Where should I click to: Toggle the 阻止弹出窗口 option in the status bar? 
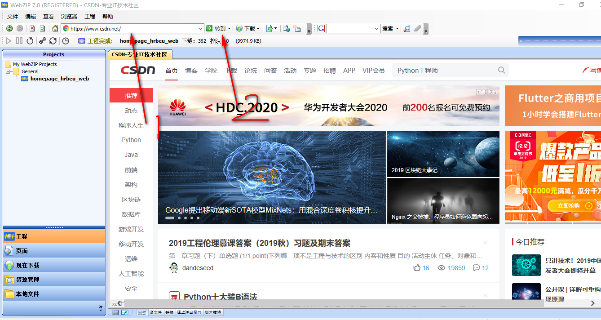(x=190, y=312)
